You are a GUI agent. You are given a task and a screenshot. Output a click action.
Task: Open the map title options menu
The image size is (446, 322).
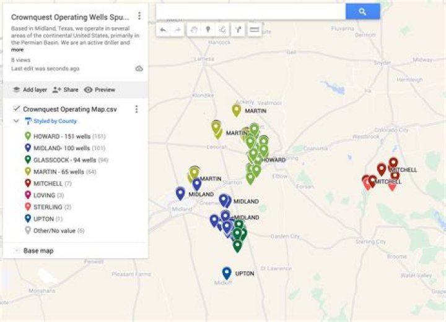tap(139, 16)
